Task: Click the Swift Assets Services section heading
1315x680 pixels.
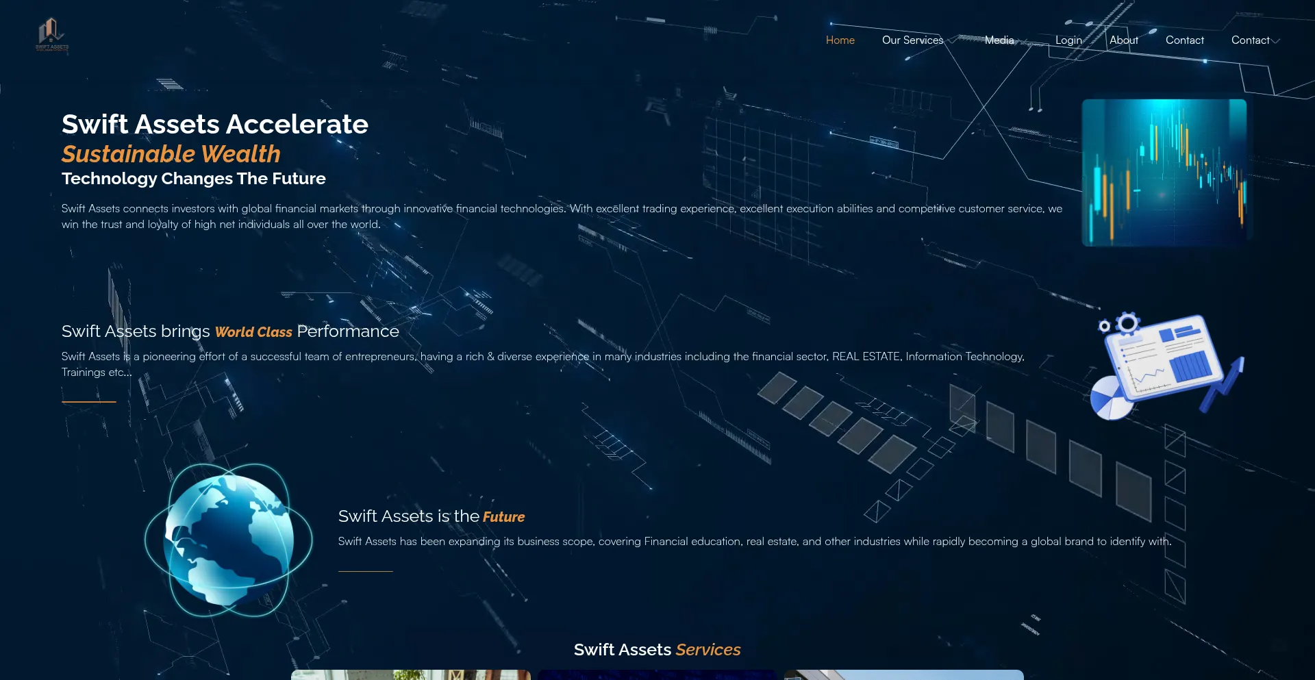Action: [657, 649]
